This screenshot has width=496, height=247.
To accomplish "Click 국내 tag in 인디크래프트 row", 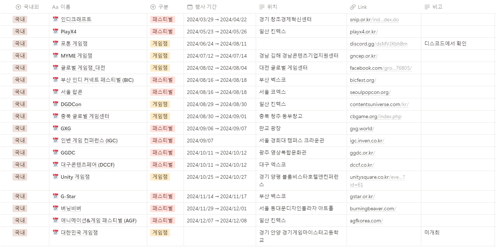I will [20, 19].
